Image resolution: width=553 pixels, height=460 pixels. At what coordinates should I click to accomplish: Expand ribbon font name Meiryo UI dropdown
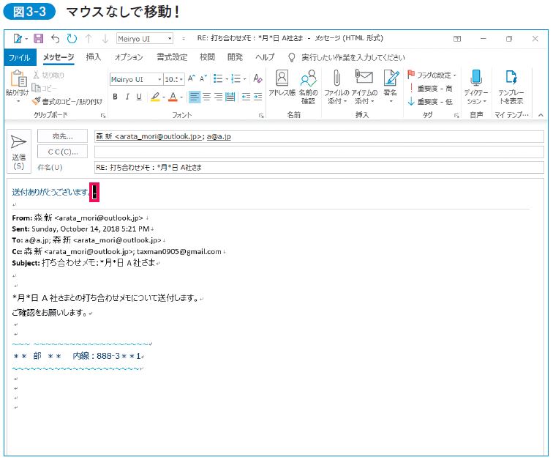(x=159, y=79)
